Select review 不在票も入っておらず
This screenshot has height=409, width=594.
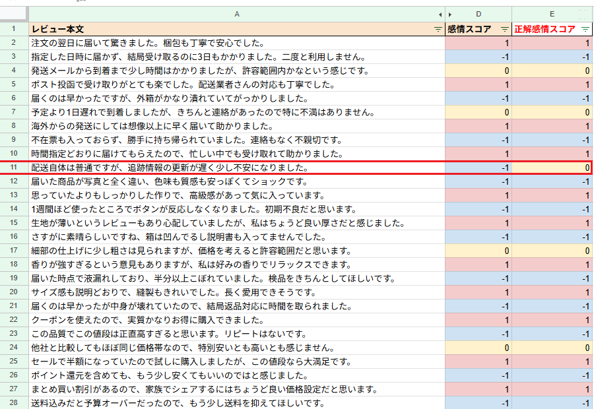(237, 140)
